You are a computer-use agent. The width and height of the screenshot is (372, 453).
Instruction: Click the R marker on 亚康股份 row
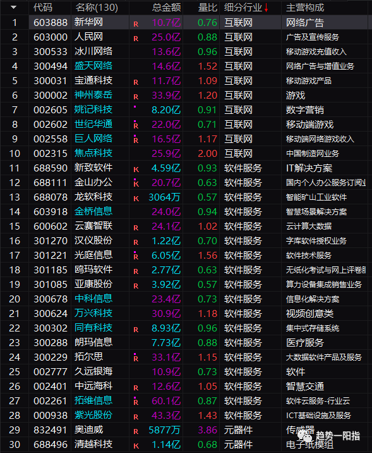pyautogui.click(x=136, y=286)
